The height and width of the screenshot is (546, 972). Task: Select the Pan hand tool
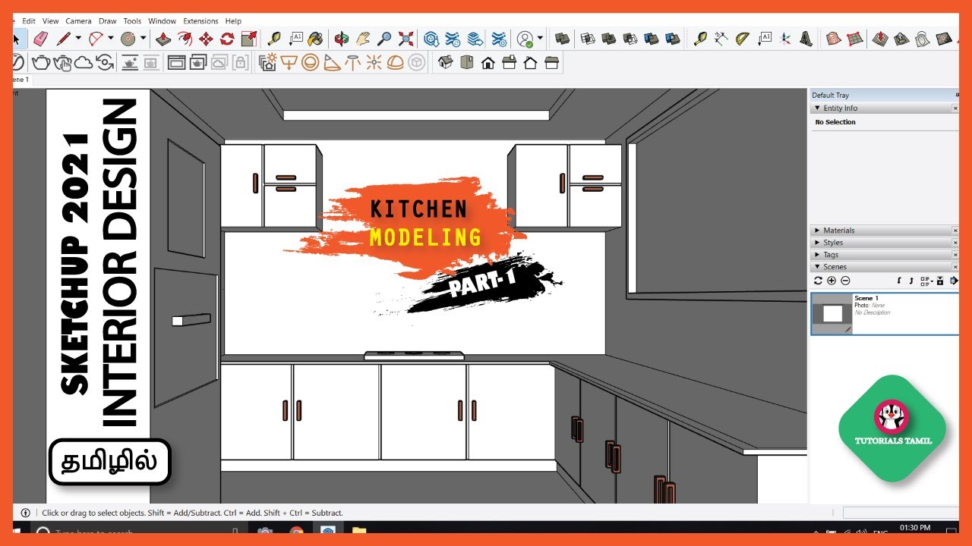pyautogui.click(x=363, y=39)
